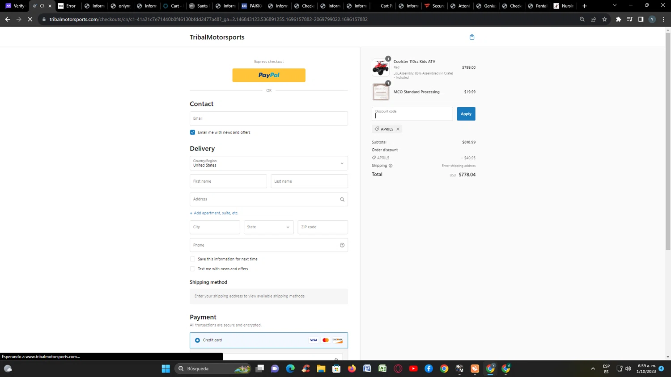671x377 pixels.
Task: Uncheck Email me with news and offers
Action: click(x=192, y=133)
